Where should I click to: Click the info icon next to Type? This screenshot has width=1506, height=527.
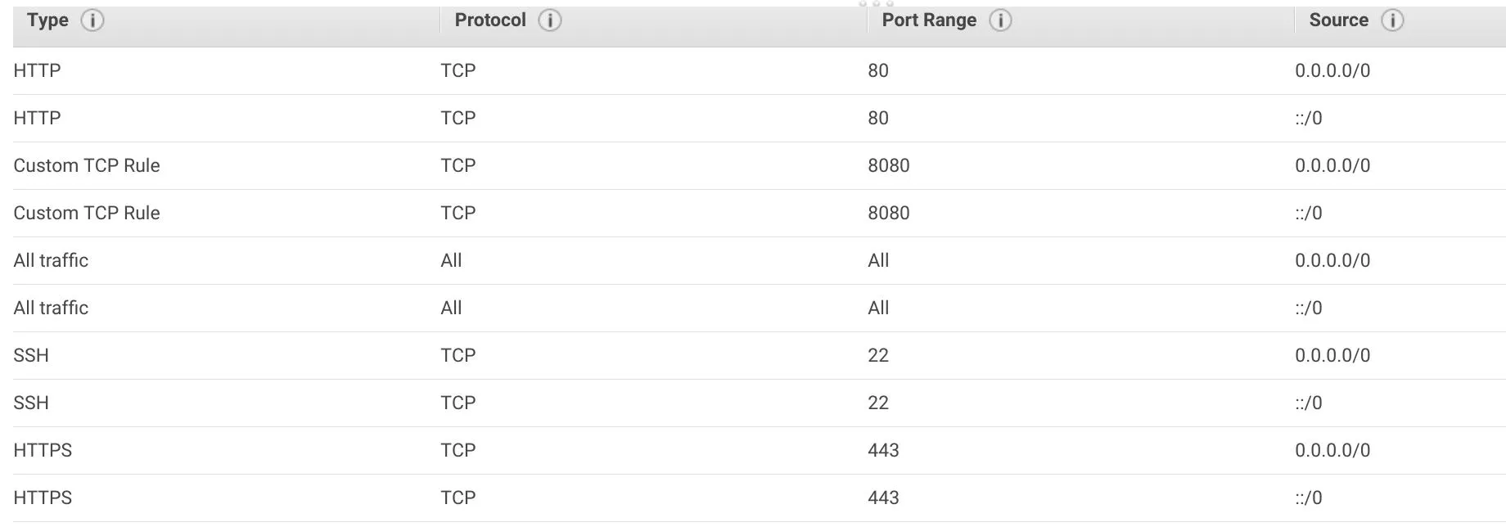[x=92, y=20]
